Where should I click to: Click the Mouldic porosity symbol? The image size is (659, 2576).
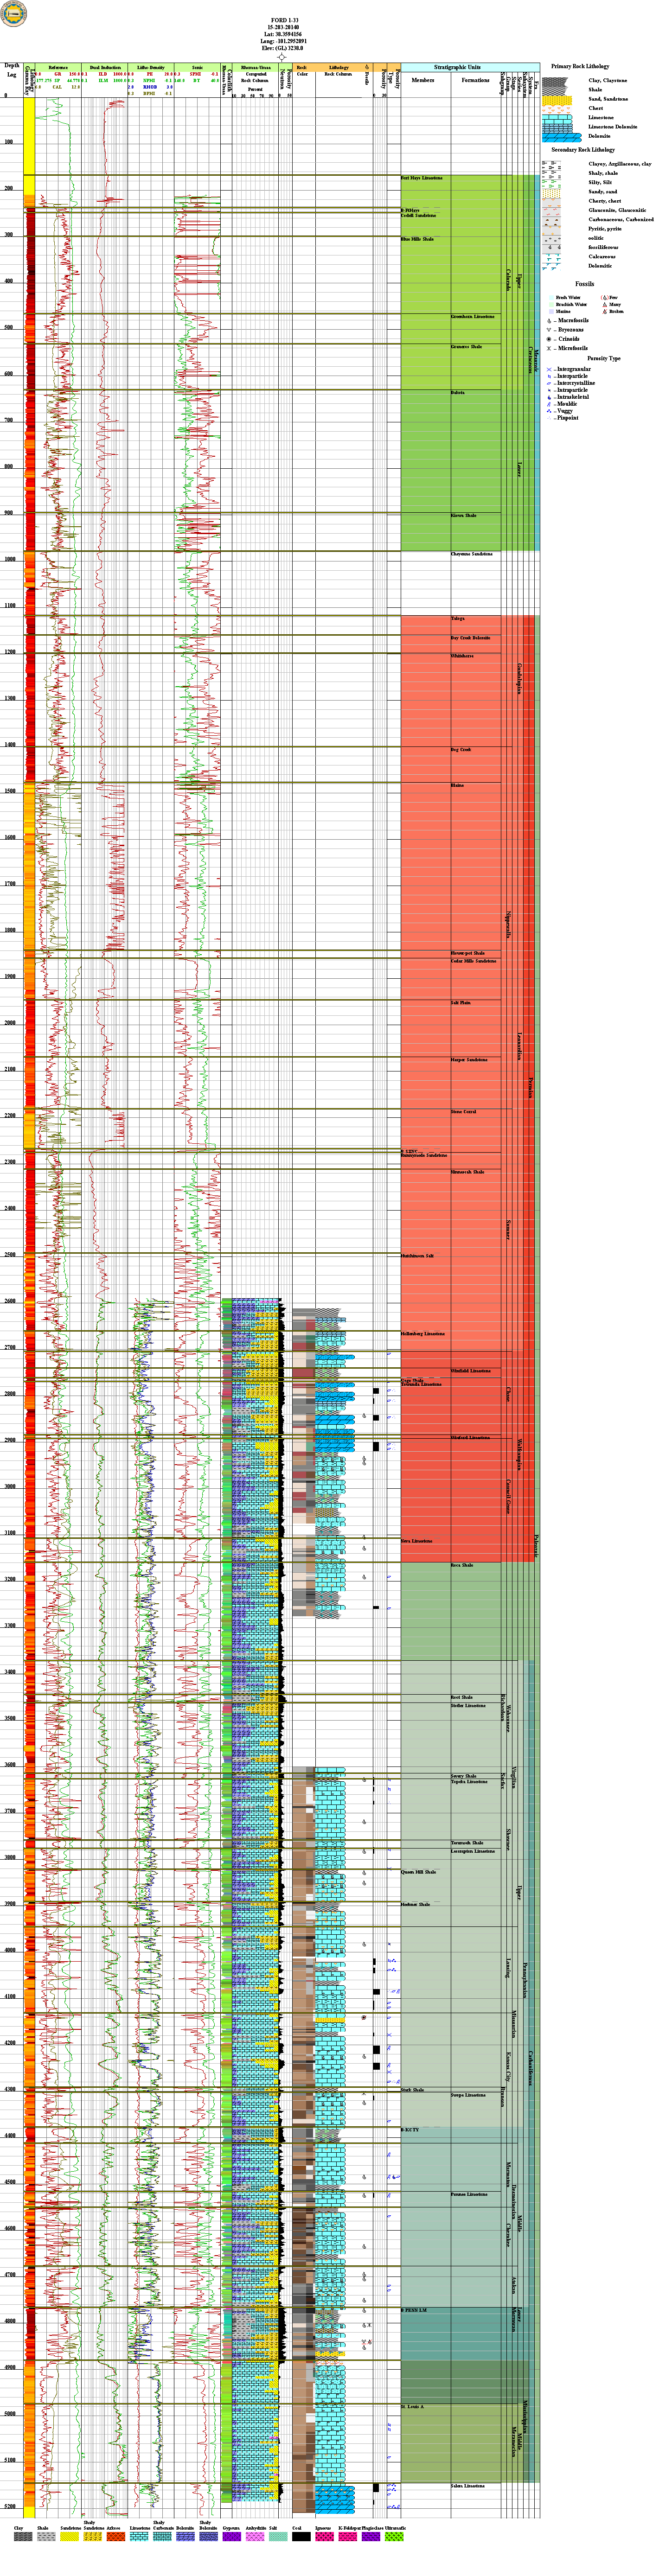(549, 404)
